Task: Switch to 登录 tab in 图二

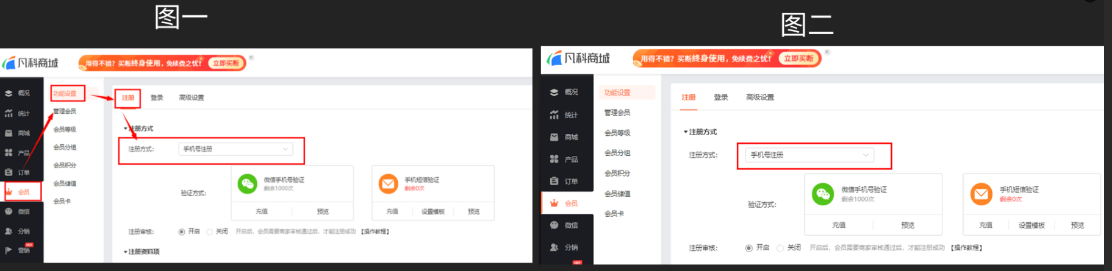Action: [x=721, y=97]
